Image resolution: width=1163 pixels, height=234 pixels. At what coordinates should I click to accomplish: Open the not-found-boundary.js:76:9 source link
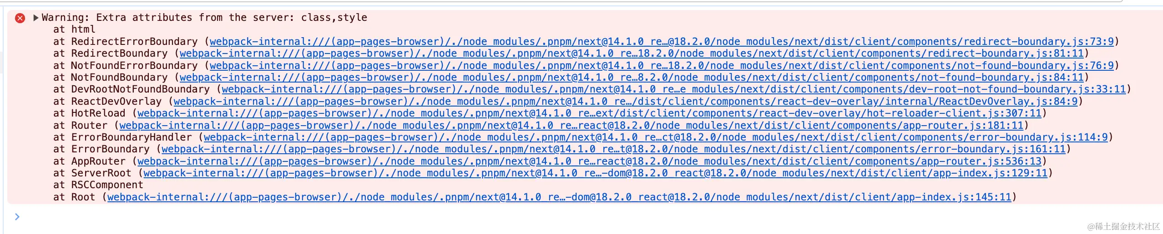pyautogui.click(x=662, y=66)
